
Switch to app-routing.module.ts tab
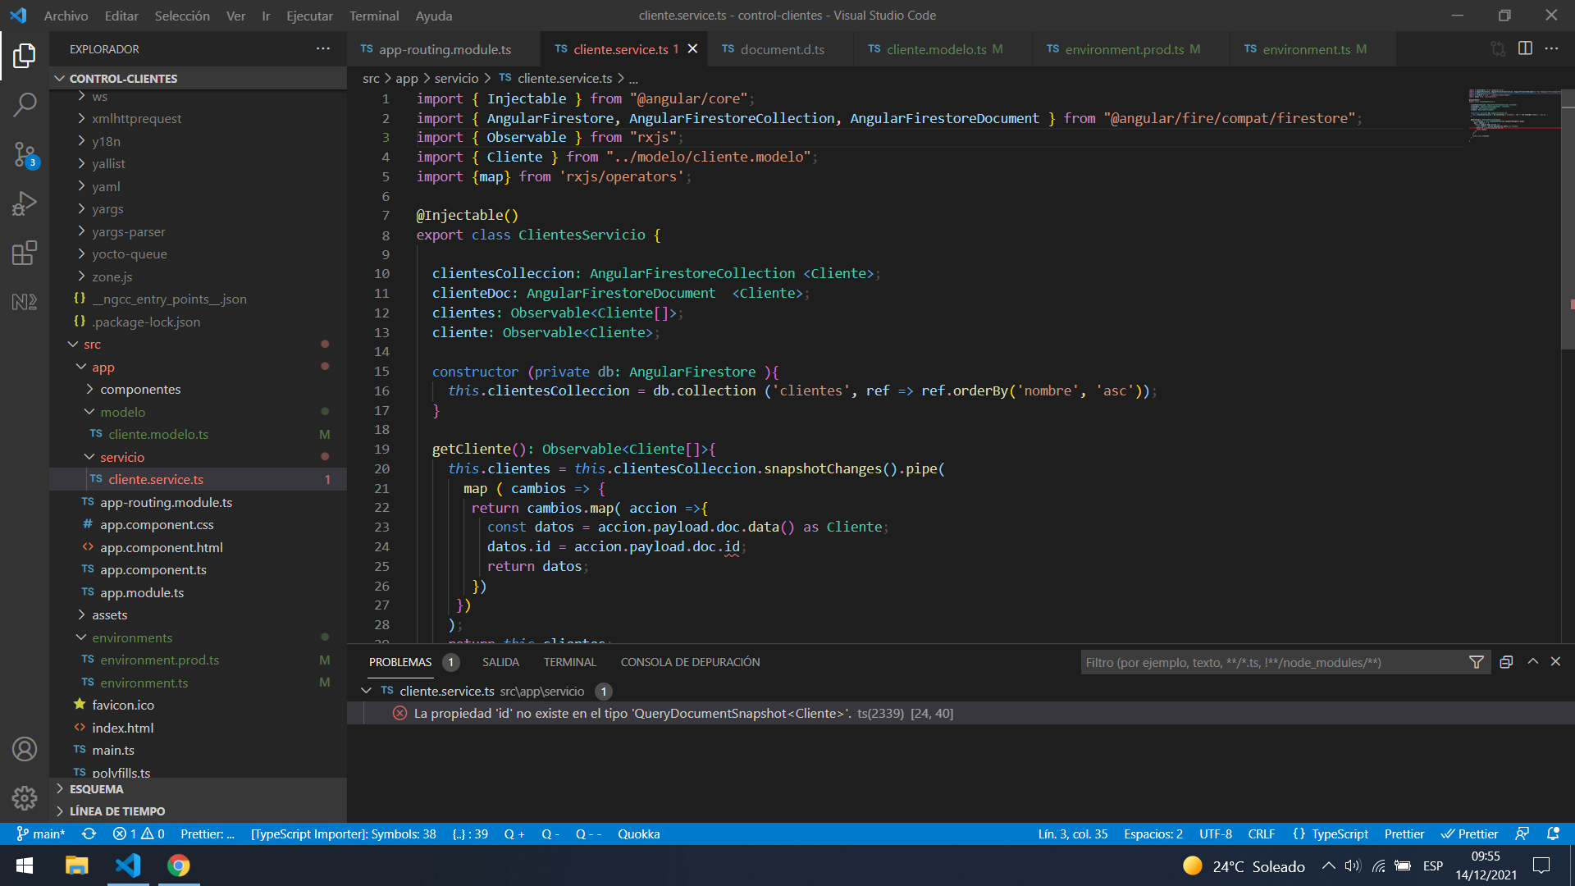(x=444, y=48)
